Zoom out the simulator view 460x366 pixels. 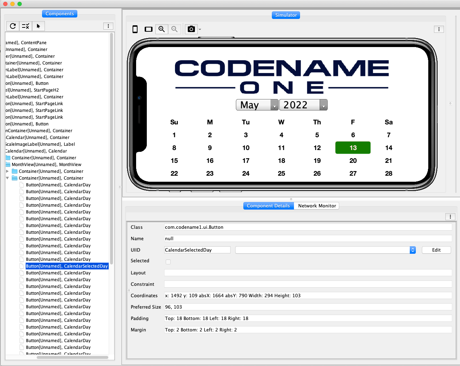[174, 29]
